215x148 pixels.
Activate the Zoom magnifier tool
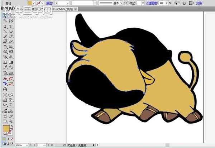click(11, 121)
